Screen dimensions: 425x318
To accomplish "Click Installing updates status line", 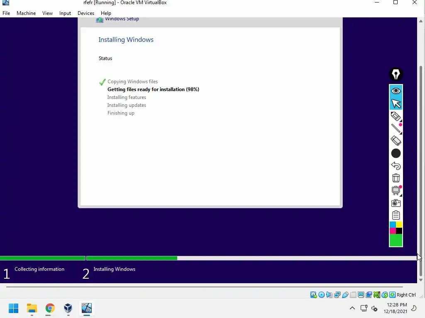I will click(127, 105).
